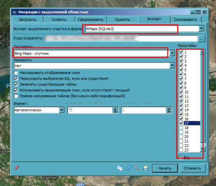
Task: Switch to the Загрузить tab
Action: (x=28, y=20)
